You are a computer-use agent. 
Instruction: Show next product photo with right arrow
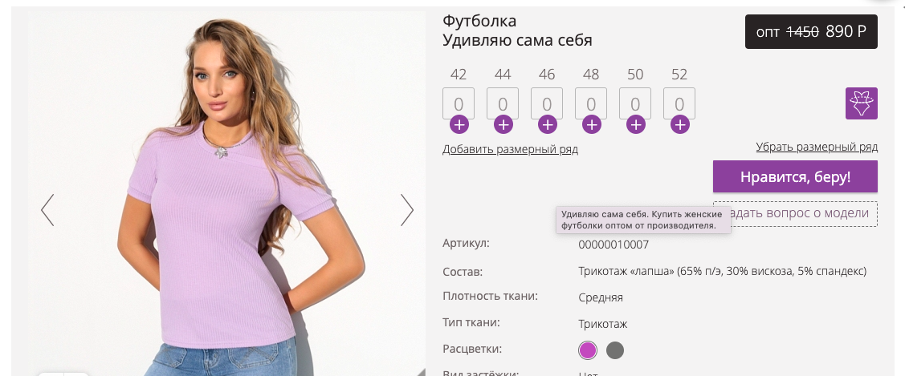coord(407,209)
